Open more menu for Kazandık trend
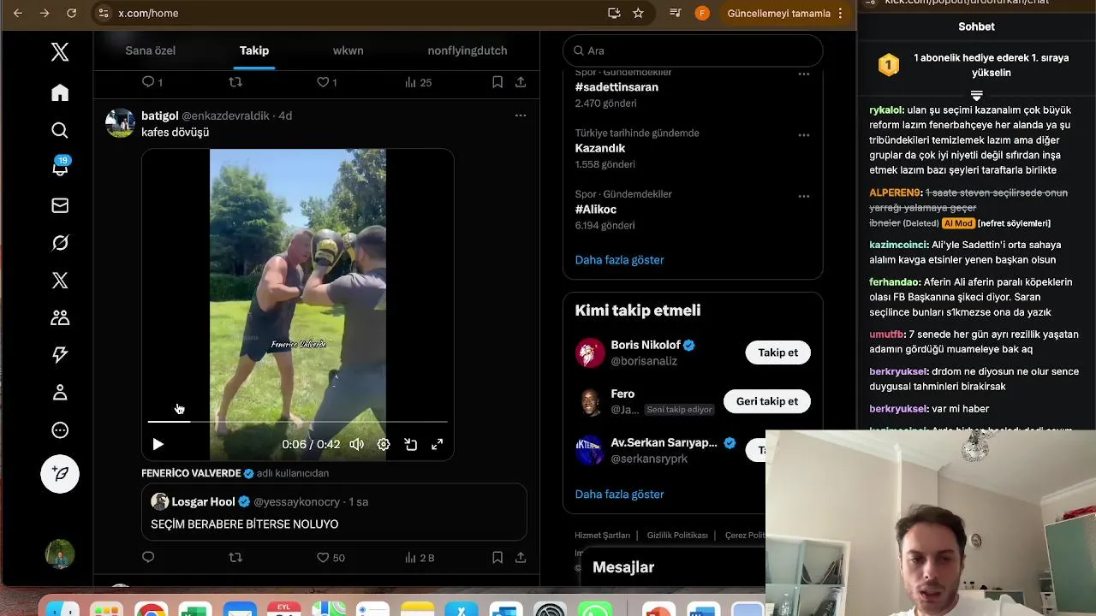Viewport: 1096px width, 616px height. coord(804,135)
